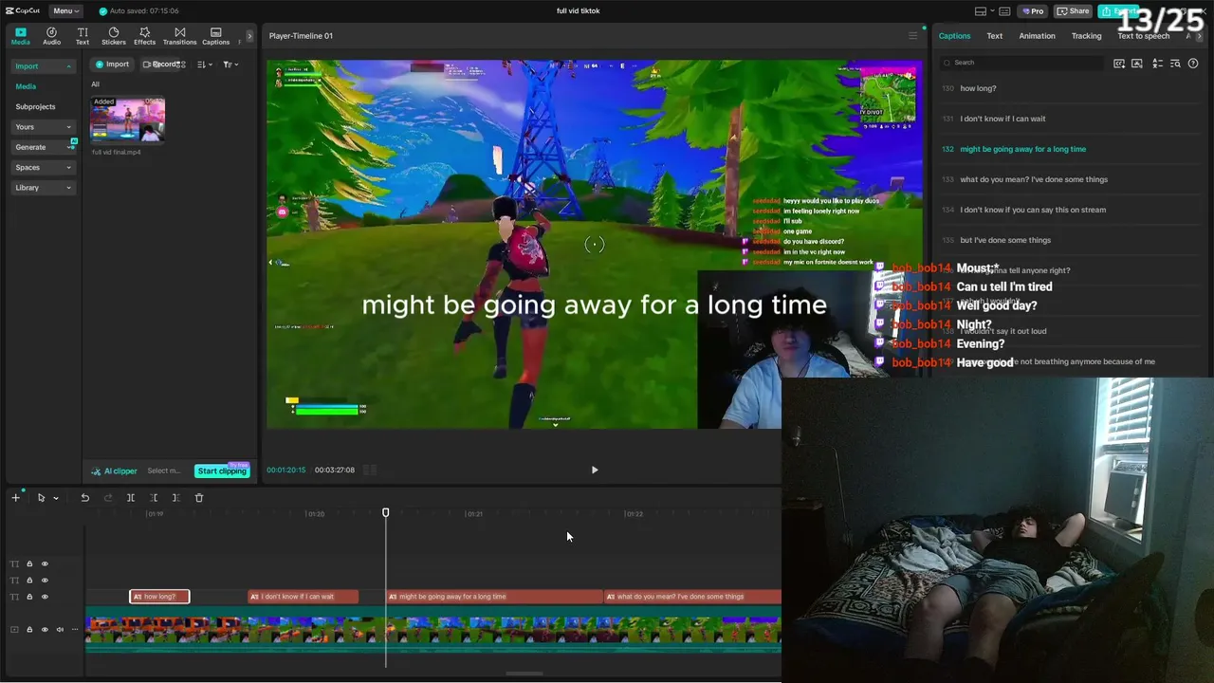Open the captions help question-mark icon
This screenshot has height=683, width=1214.
(x=1193, y=64)
